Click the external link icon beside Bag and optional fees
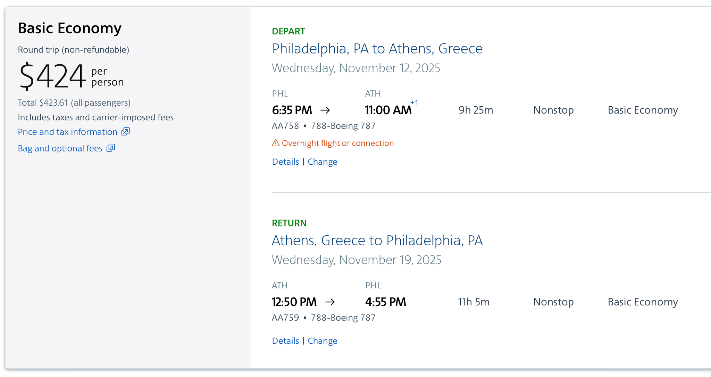Viewport: 711px width, 377px height. 110,148
